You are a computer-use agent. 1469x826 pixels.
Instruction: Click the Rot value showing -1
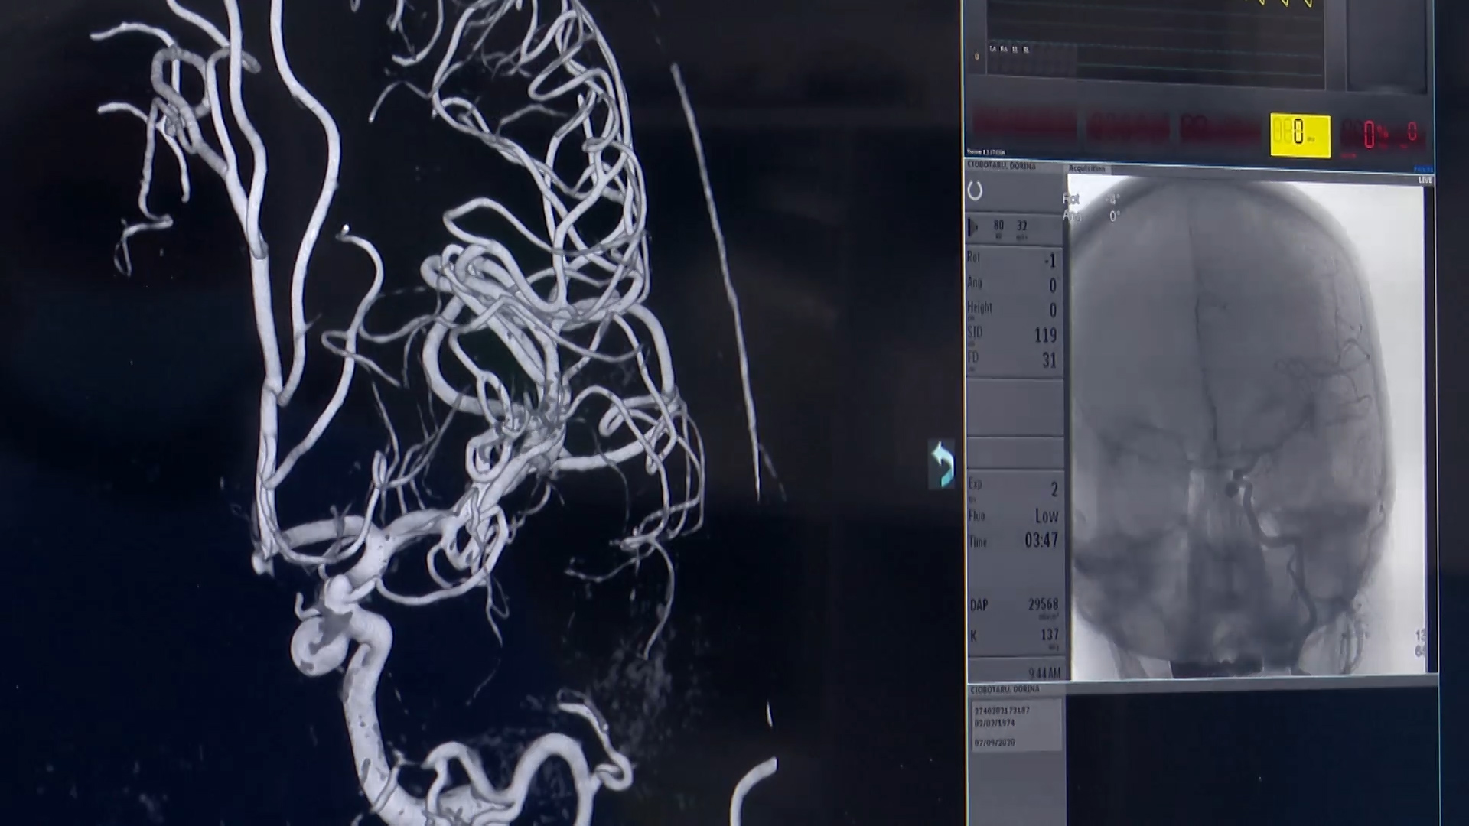click(1050, 262)
